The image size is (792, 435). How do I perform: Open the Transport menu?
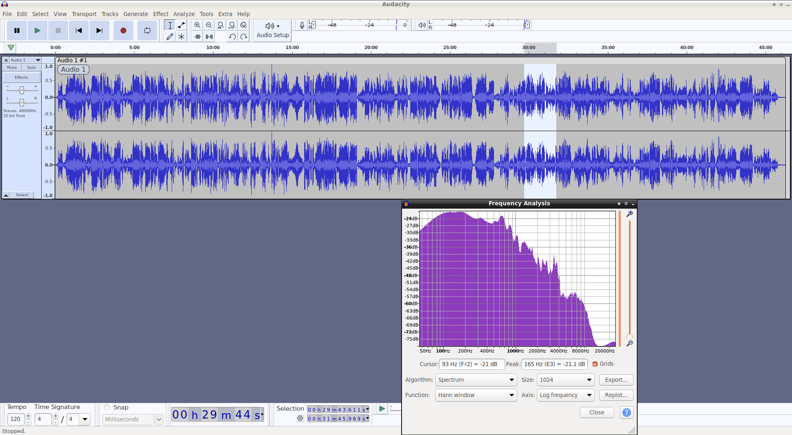[84, 14]
